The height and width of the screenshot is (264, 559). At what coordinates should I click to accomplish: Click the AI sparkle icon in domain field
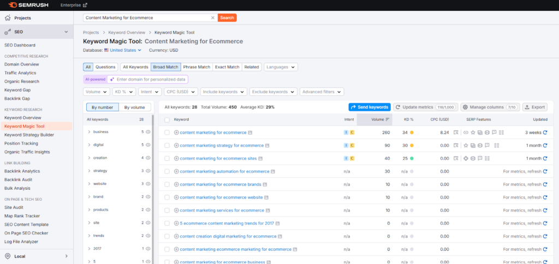click(111, 80)
